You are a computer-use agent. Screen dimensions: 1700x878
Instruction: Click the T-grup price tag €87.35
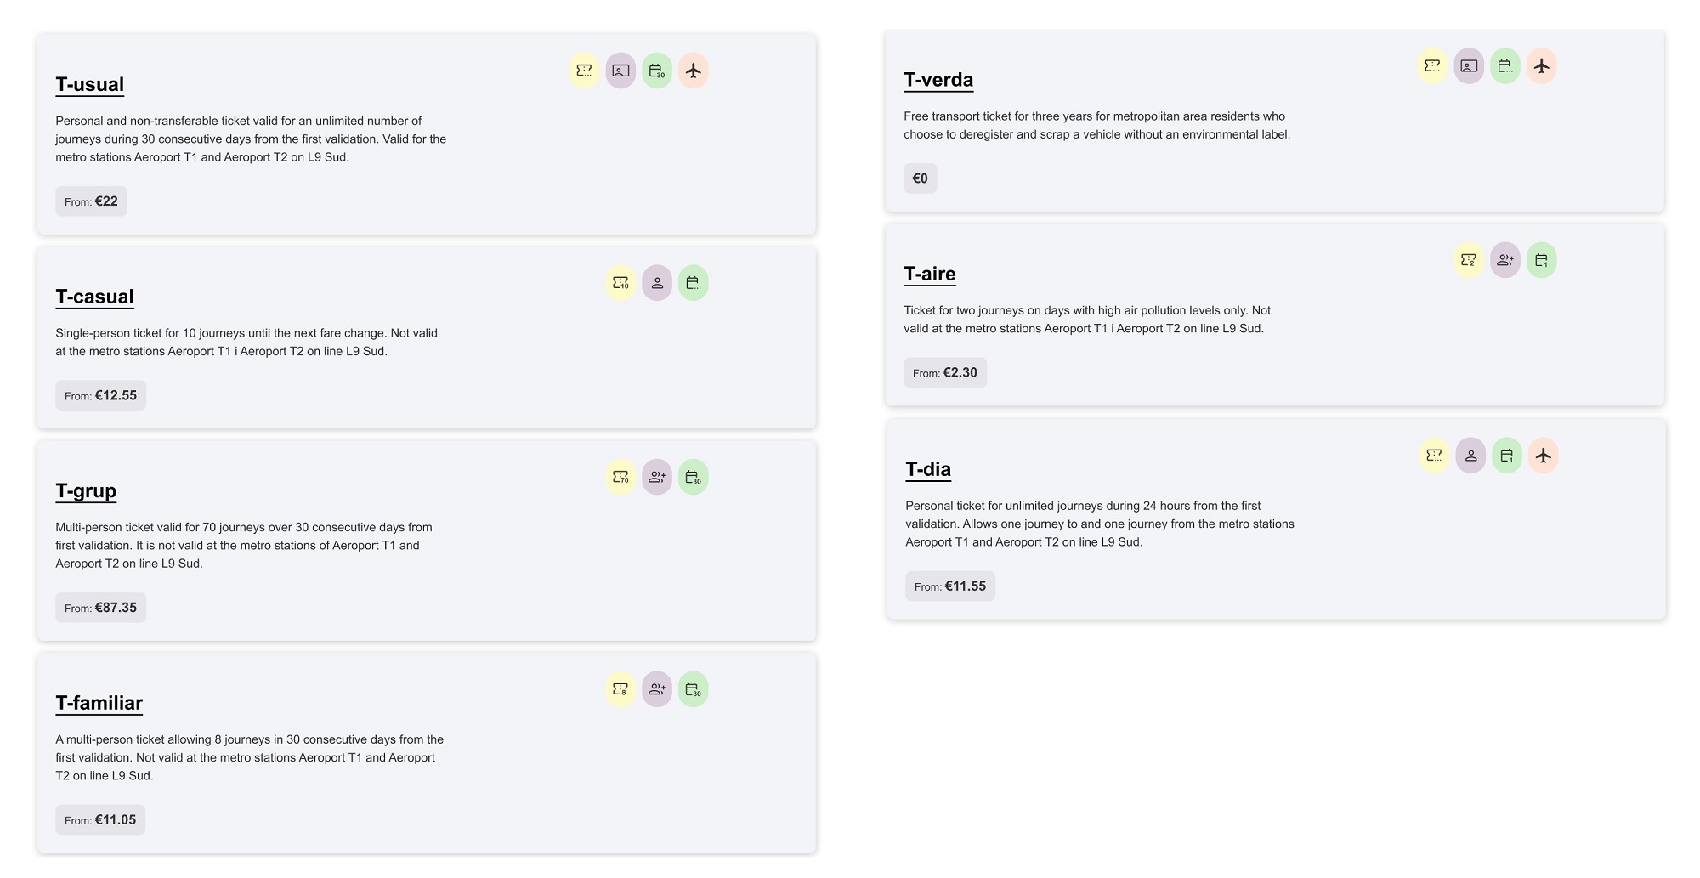coord(101,608)
